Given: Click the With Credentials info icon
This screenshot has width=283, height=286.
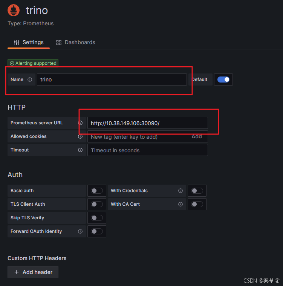Looking at the screenshot, I should pos(181,191).
